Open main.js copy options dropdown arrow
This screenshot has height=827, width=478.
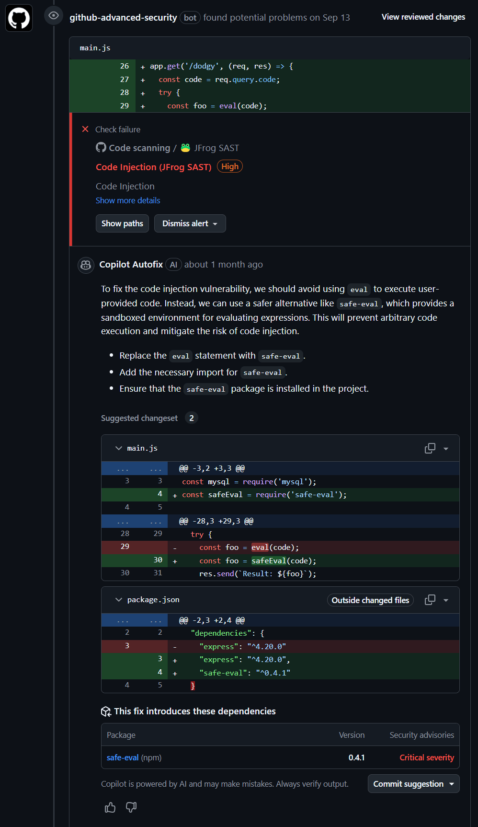pyautogui.click(x=446, y=449)
